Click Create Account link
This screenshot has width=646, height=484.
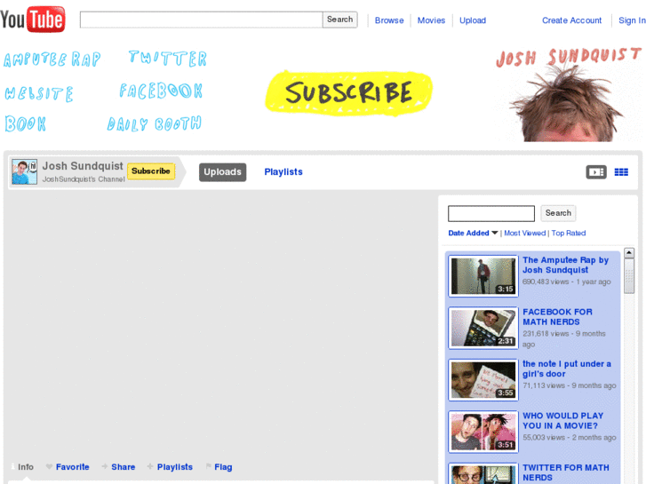point(571,20)
